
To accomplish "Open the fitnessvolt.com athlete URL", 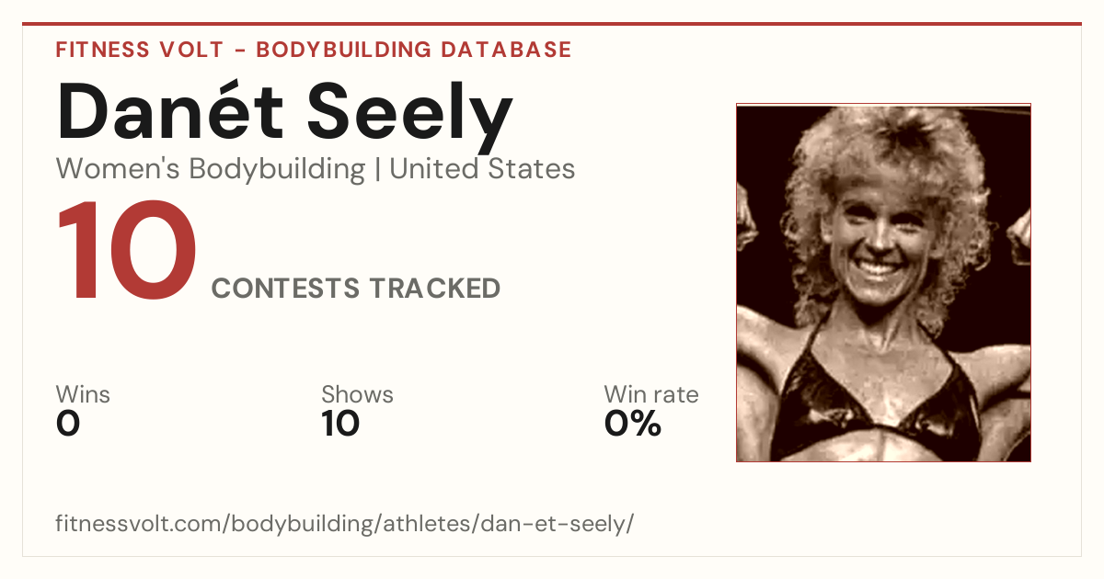I will tap(345, 525).
